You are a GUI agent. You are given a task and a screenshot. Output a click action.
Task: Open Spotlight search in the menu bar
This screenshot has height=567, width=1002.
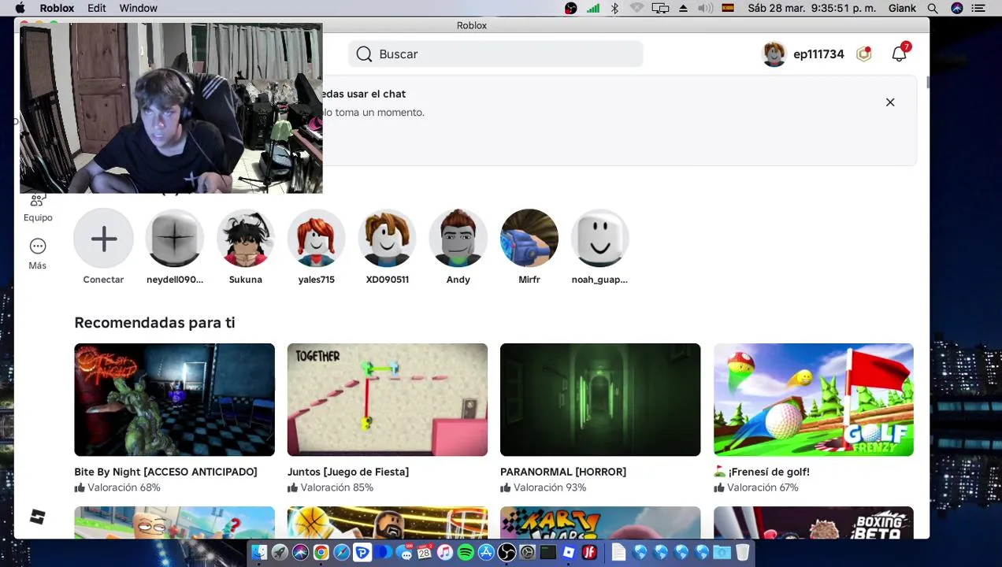click(x=933, y=8)
